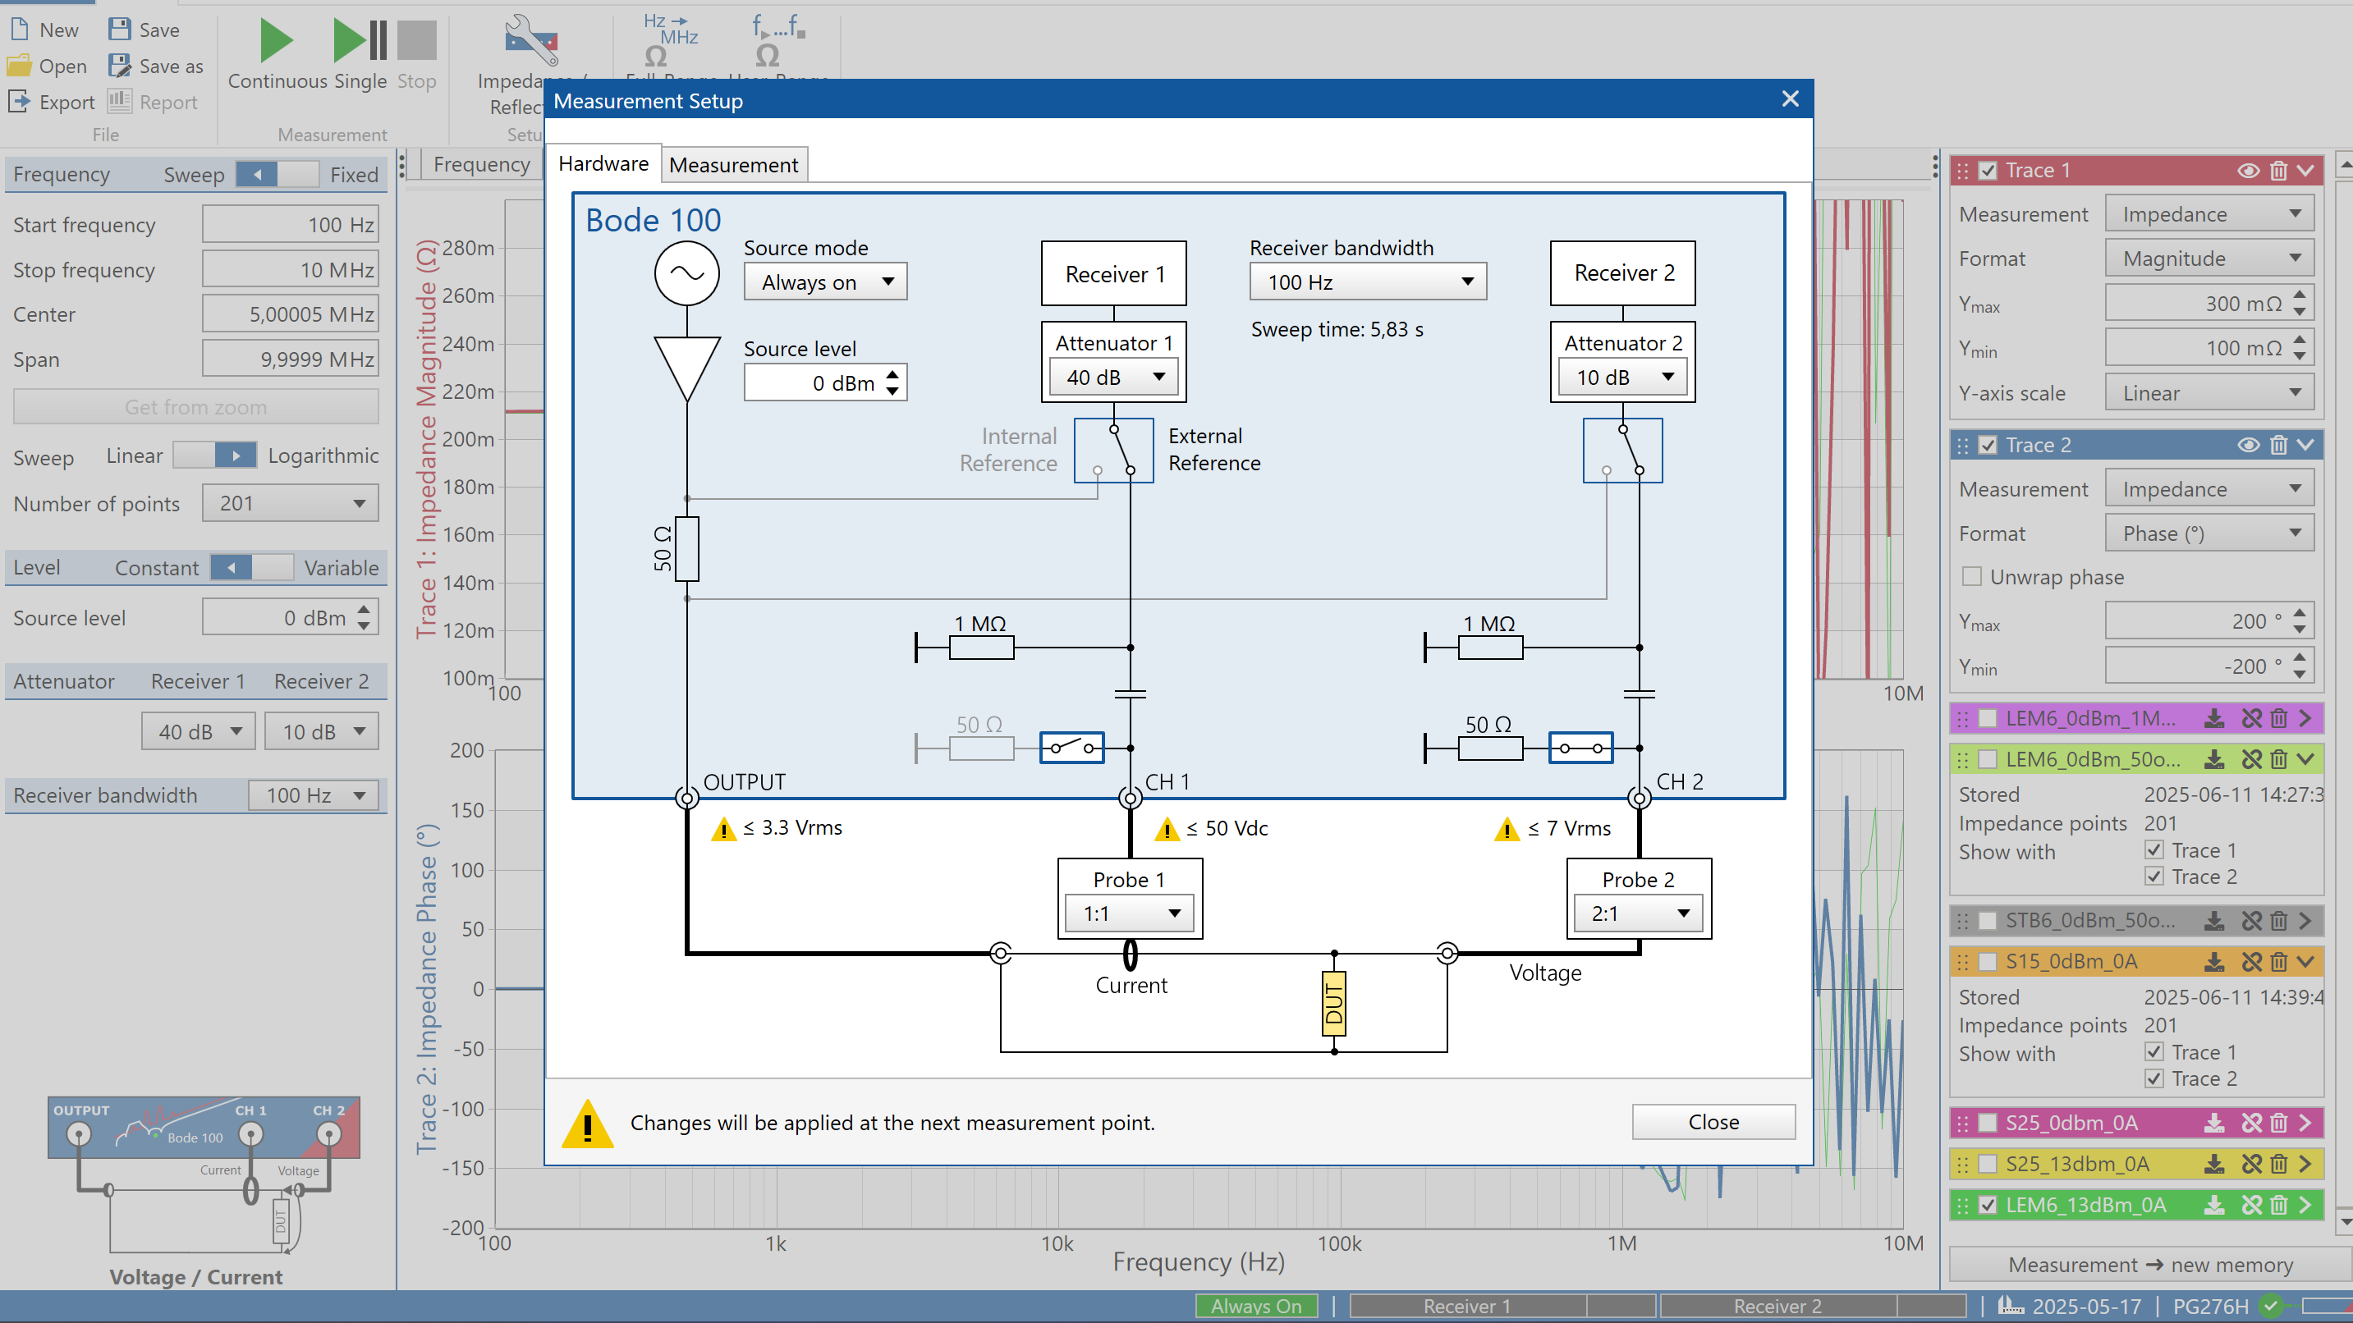Viewport: 2353px width, 1323px height.
Task: Click Receiver 1 internal/external reference switch
Action: [x=1113, y=450]
